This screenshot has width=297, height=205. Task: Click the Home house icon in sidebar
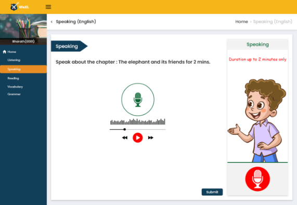coord(5,52)
